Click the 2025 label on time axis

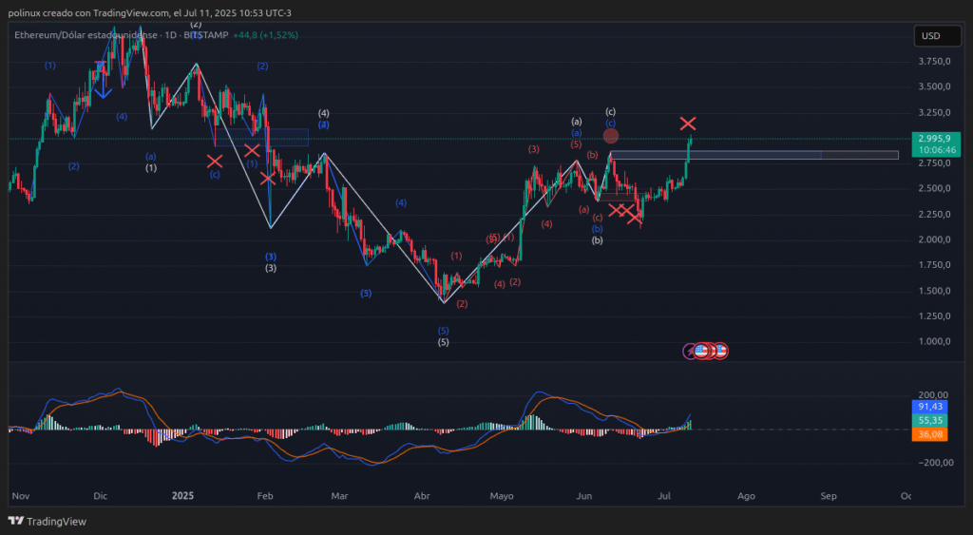pos(183,496)
